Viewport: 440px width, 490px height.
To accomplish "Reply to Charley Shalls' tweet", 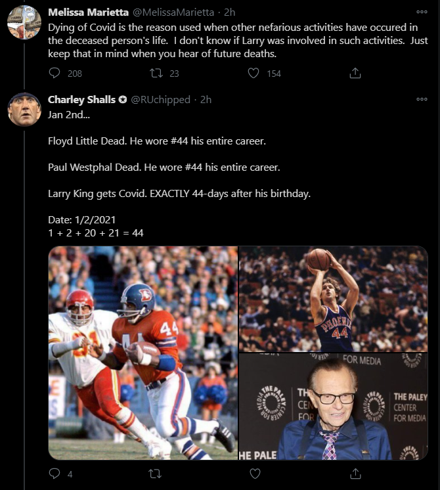I will coord(55,474).
